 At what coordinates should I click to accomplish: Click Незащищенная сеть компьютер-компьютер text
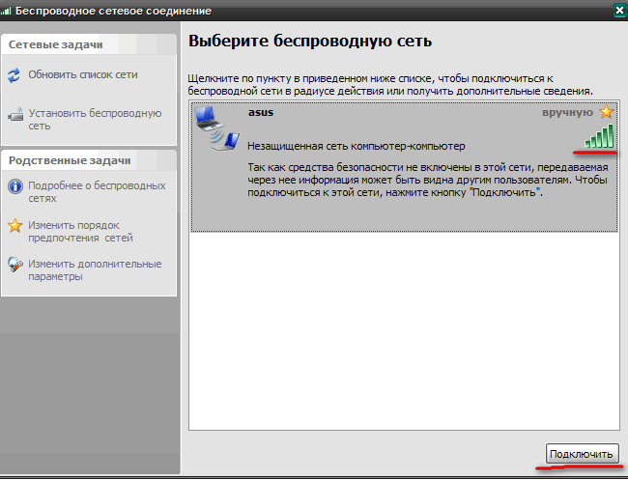[x=357, y=146]
